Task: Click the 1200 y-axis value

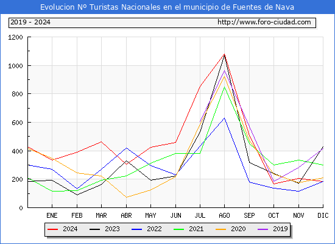Action: point(15,37)
